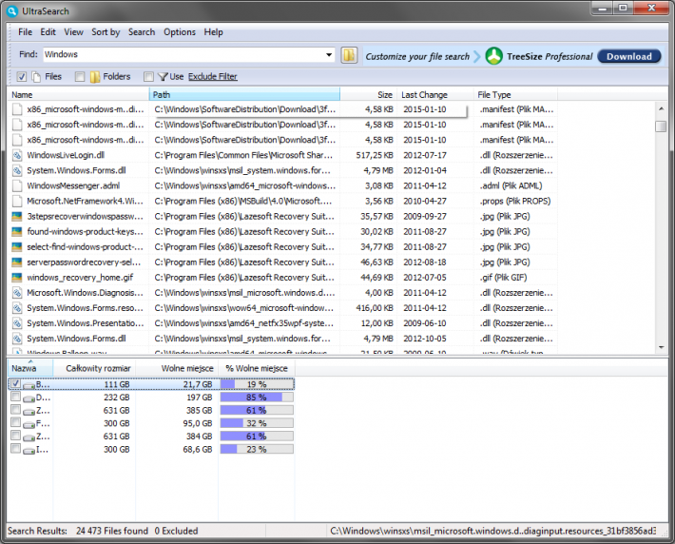
Task: Open the View menu
Action: [73, 32]
